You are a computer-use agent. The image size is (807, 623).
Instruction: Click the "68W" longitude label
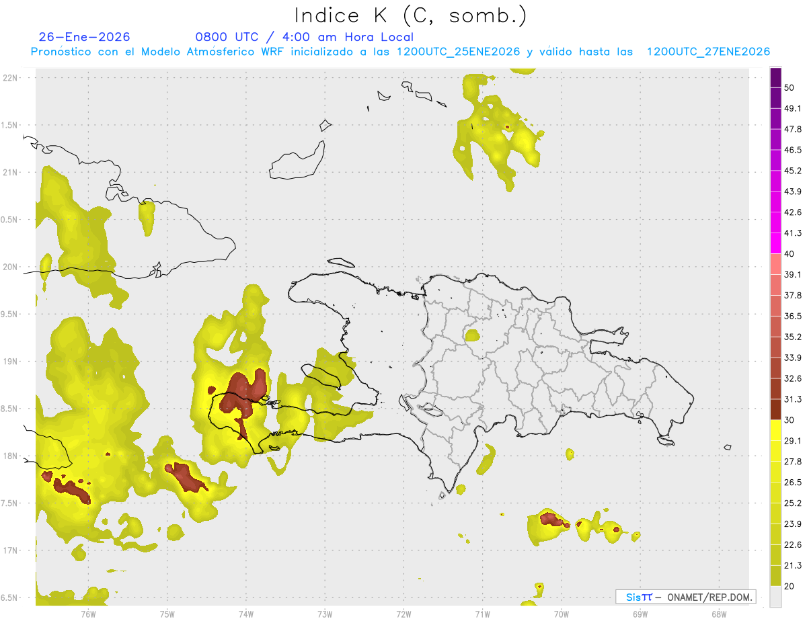click(719, 614)
